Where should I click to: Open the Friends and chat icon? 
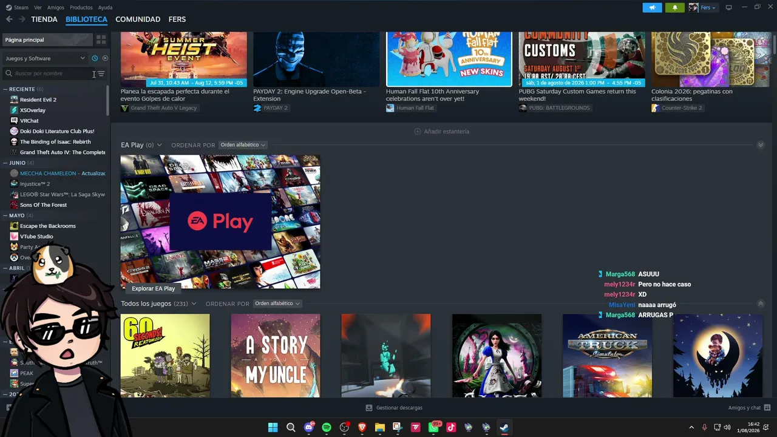767,408
